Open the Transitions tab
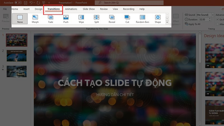Image resolution: width=224 pixels, height=126 pixels. tap(54, 9)
